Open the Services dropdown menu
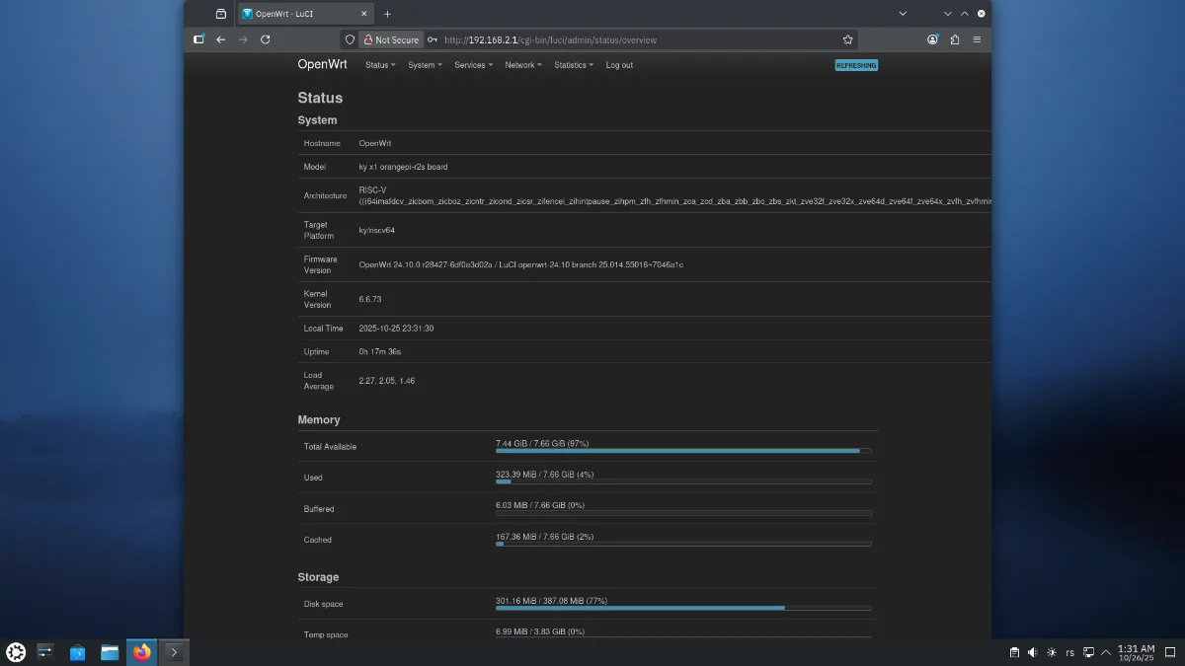The height and width of the screenshot is (666, 1185). click(473, 65)
